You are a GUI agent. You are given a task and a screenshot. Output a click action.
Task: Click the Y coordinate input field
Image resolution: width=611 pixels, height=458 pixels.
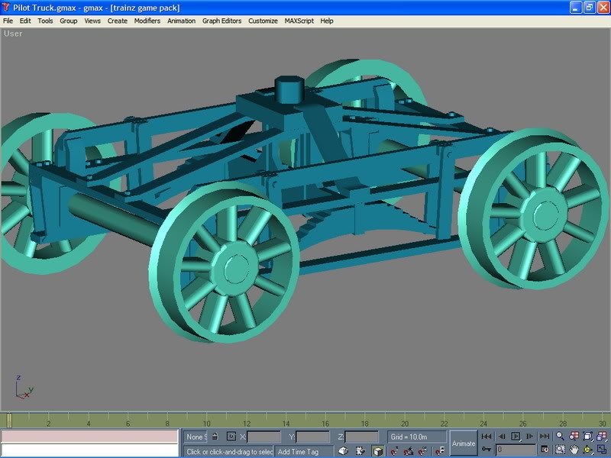coord(312,437)
